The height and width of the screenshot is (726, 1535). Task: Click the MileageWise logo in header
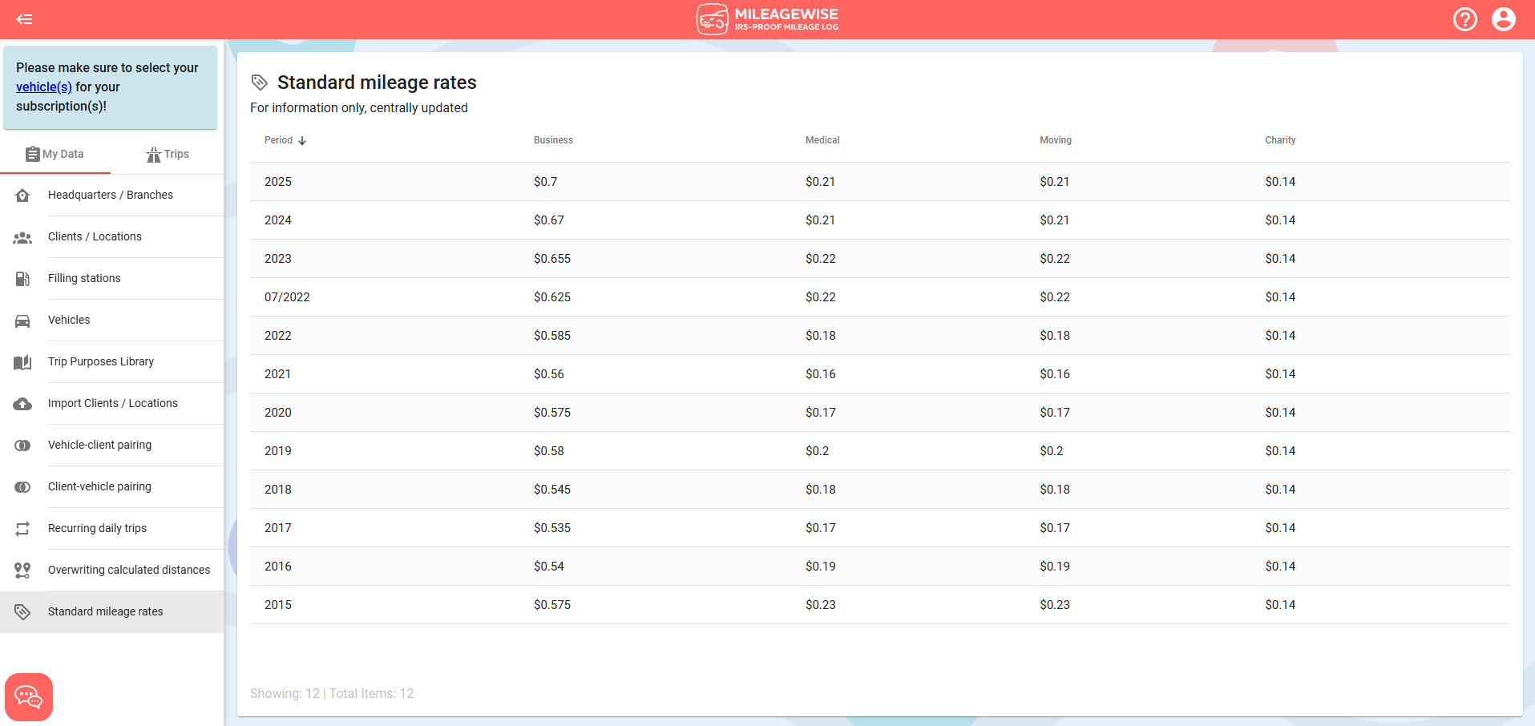(767, 19)
